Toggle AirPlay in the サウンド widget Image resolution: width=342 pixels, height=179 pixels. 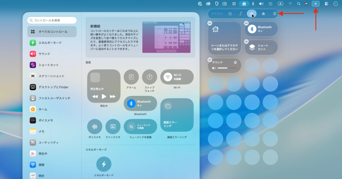235,62
